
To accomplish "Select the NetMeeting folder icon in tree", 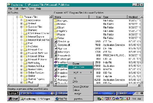I will [25, 63].
